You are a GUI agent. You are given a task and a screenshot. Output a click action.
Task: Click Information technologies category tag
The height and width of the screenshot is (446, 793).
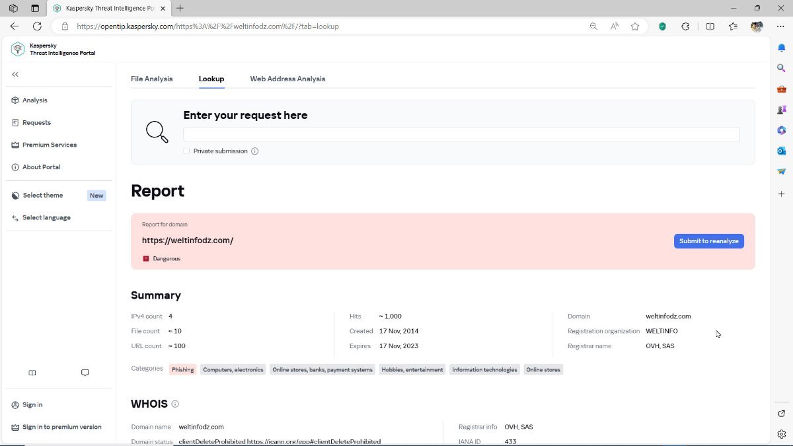point(484,369)
